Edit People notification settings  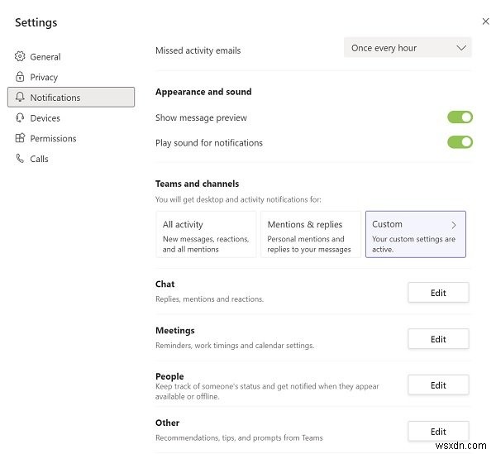click(438, 385)
